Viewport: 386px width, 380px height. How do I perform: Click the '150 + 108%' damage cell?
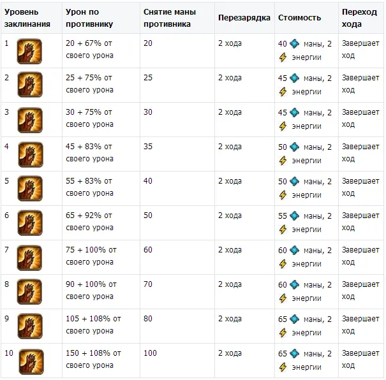click(x=93, y=359)
